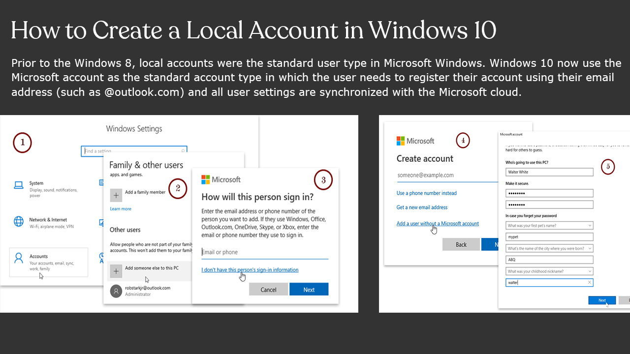This screenshot has width=630, height=354.
Task: Click Learn more under family member
Action: click(121, 209)
